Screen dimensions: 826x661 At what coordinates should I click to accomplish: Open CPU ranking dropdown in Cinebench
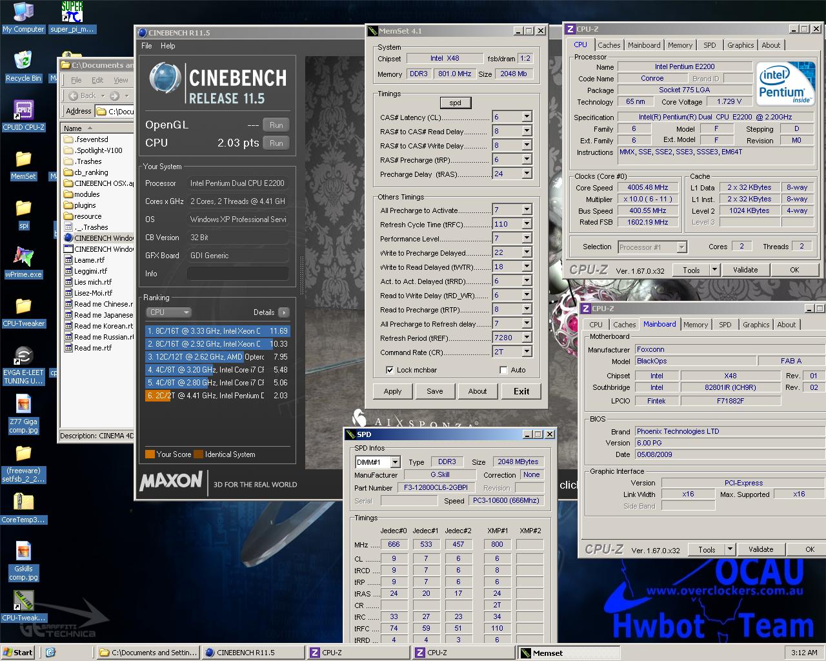coord(168,312)
